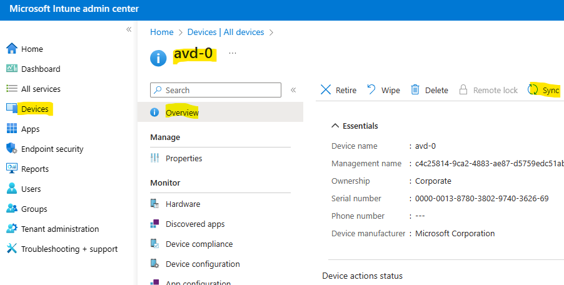Click the Hardware device icon
Image resolution: width=564 pixels, height=285 pixels.
pos(154,203)
